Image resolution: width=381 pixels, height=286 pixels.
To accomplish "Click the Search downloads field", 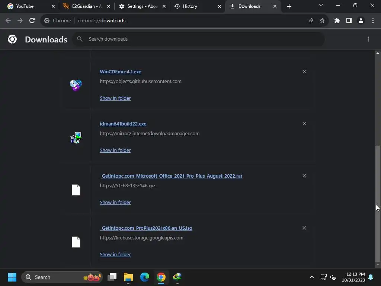I will pos(198,39).
